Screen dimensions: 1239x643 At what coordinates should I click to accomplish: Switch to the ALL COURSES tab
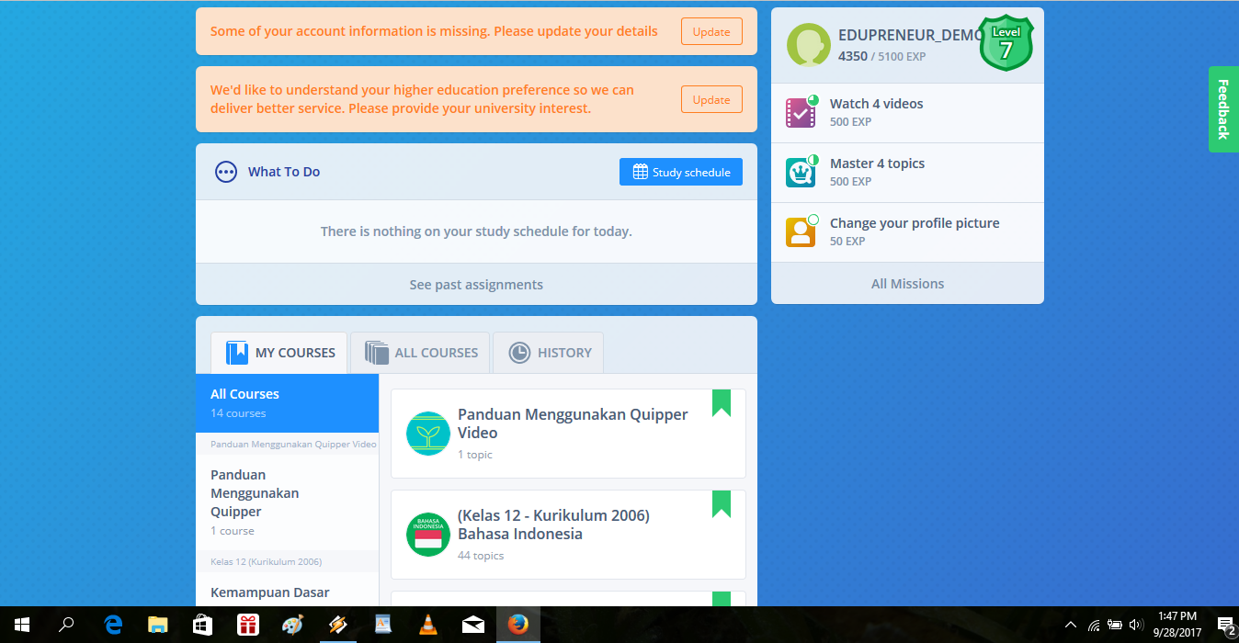(x=420, y=352)
